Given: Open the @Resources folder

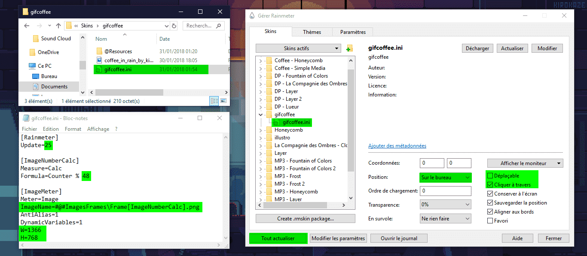Looking at the screenshot, I should point(118,51).
